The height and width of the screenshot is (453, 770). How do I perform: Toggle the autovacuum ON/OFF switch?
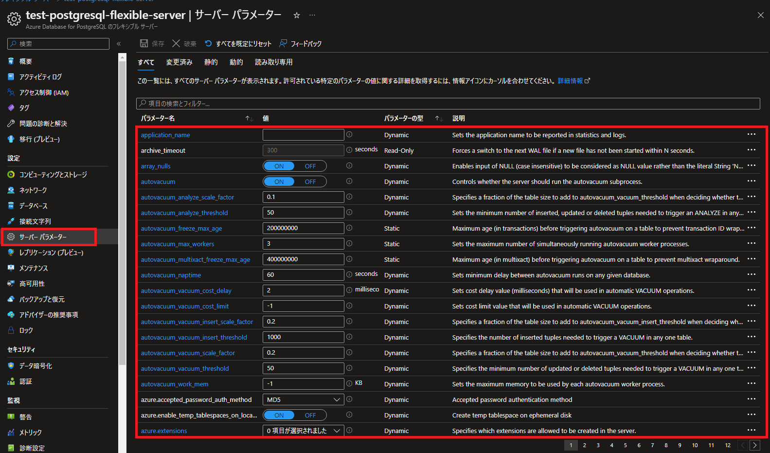pyautogui.click(x=295, y=181)
